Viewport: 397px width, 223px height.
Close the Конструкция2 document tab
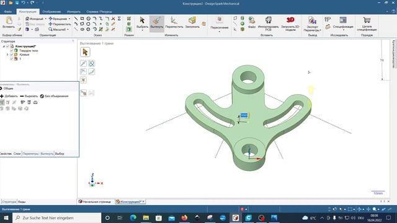pyautogui.click(x=143, y=201)
